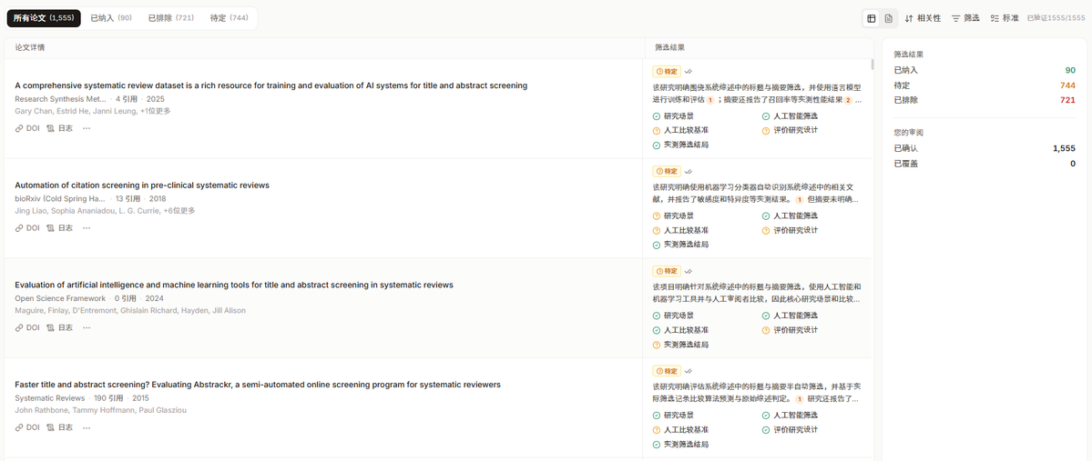Click 人工比较基准 check icon for Evaluation of AI tools paper

(x=656, y=330)
